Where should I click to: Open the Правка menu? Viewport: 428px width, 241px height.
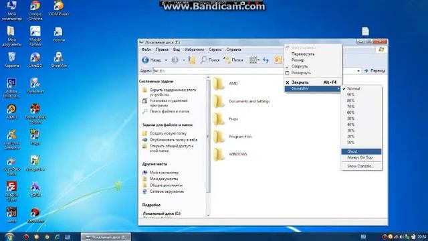[x=162, y=50]
